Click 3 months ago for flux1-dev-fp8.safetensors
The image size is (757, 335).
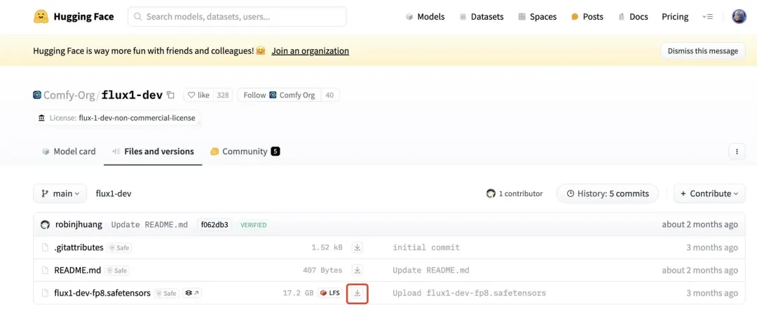click(712, 293)
